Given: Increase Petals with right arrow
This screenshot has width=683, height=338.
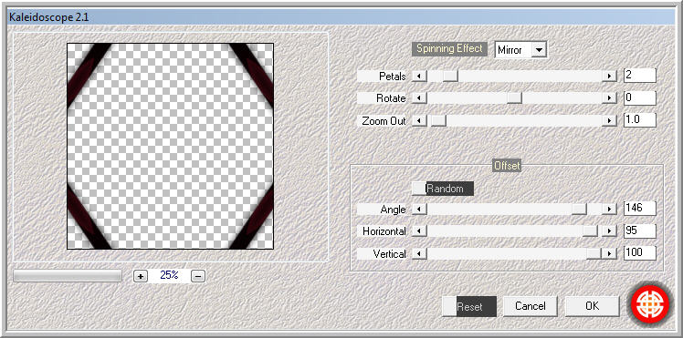Looking at the screenshot, I should click(609, 76).
